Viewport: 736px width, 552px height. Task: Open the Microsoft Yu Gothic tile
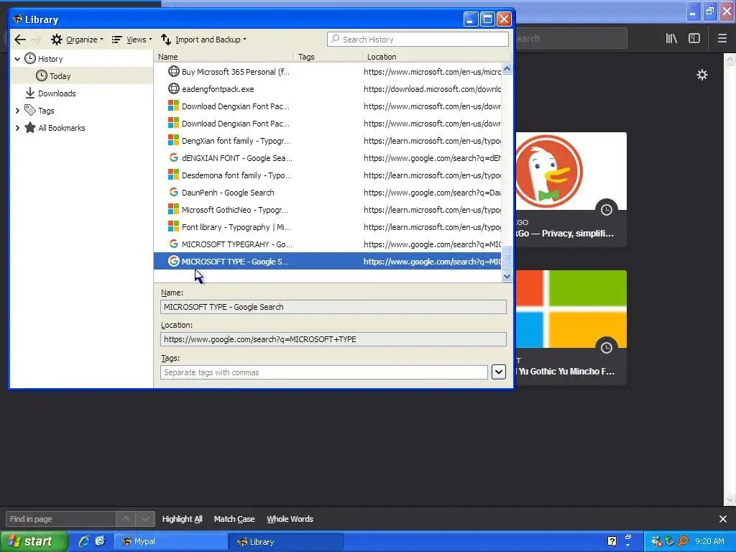pyautogui.click(x=571, y=328)
